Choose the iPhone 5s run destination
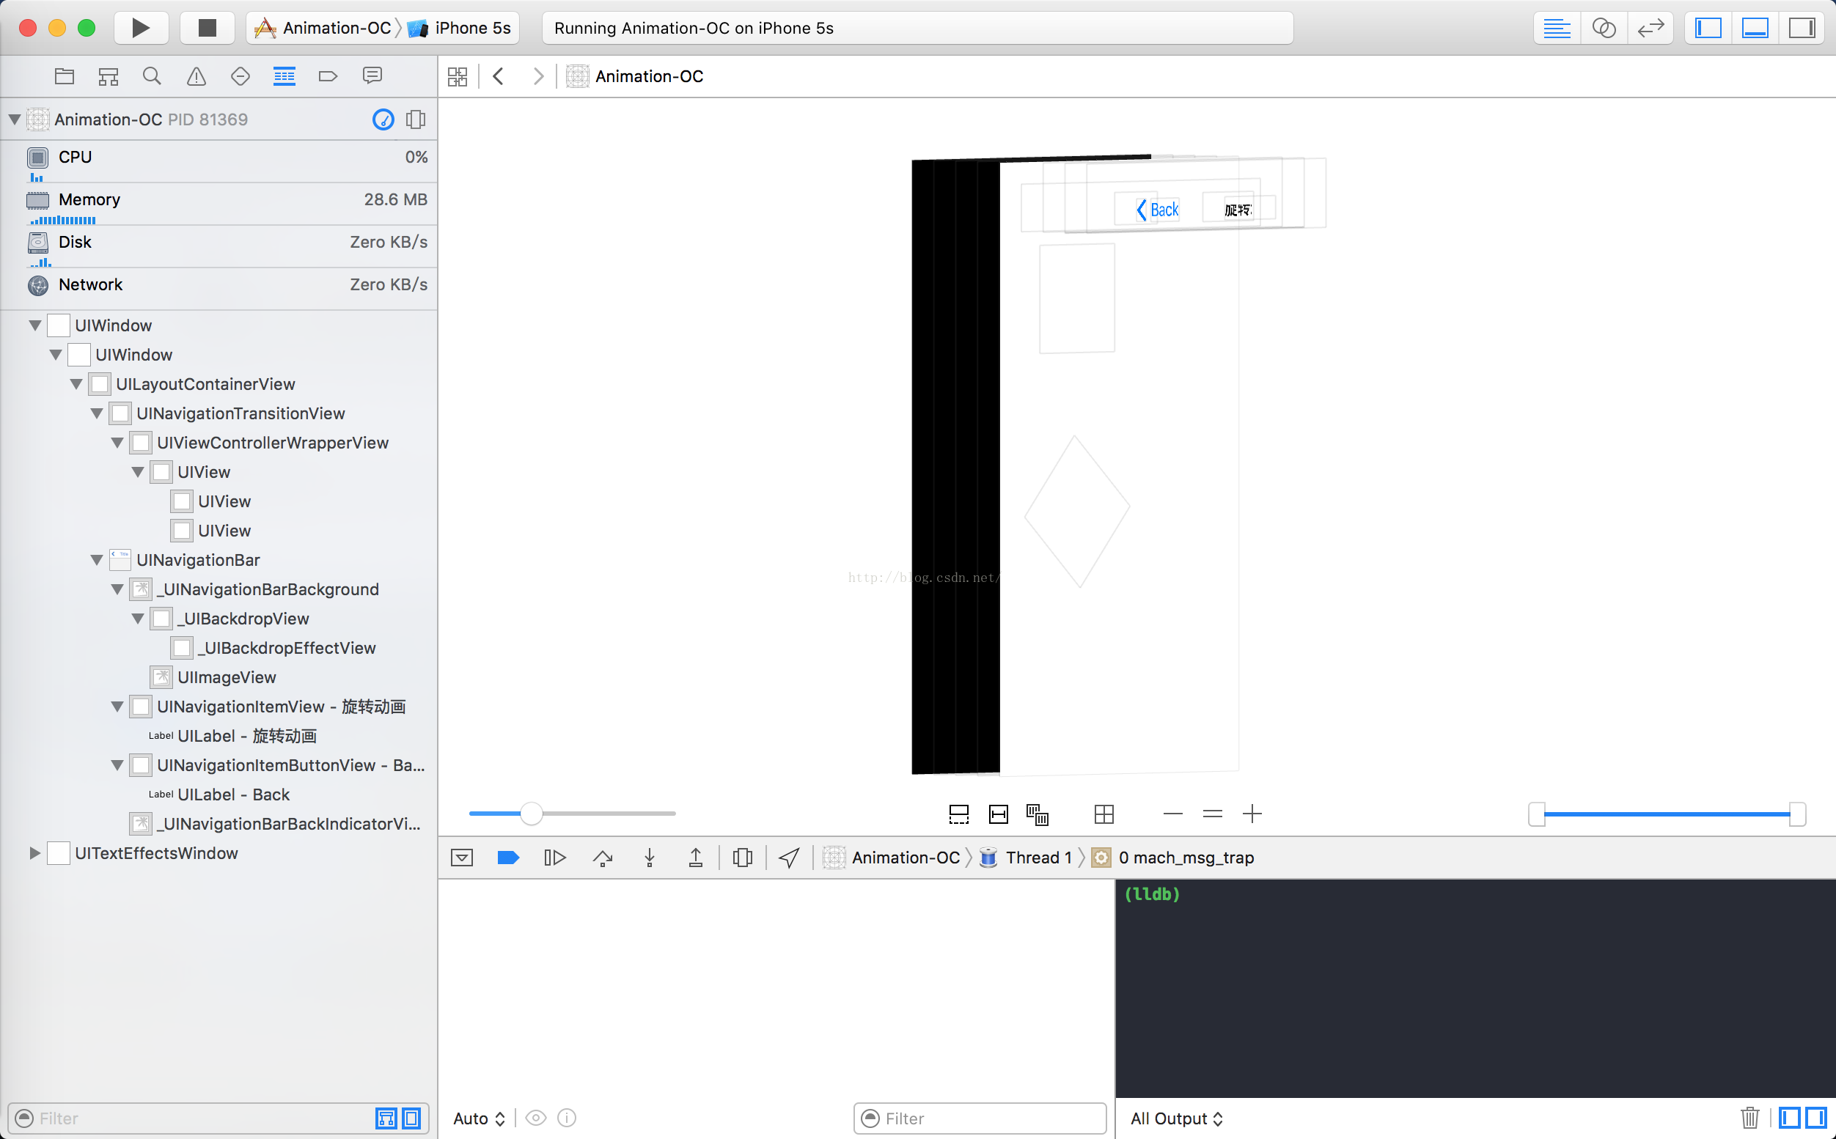1836x1139 pixels. pos(460,28)
